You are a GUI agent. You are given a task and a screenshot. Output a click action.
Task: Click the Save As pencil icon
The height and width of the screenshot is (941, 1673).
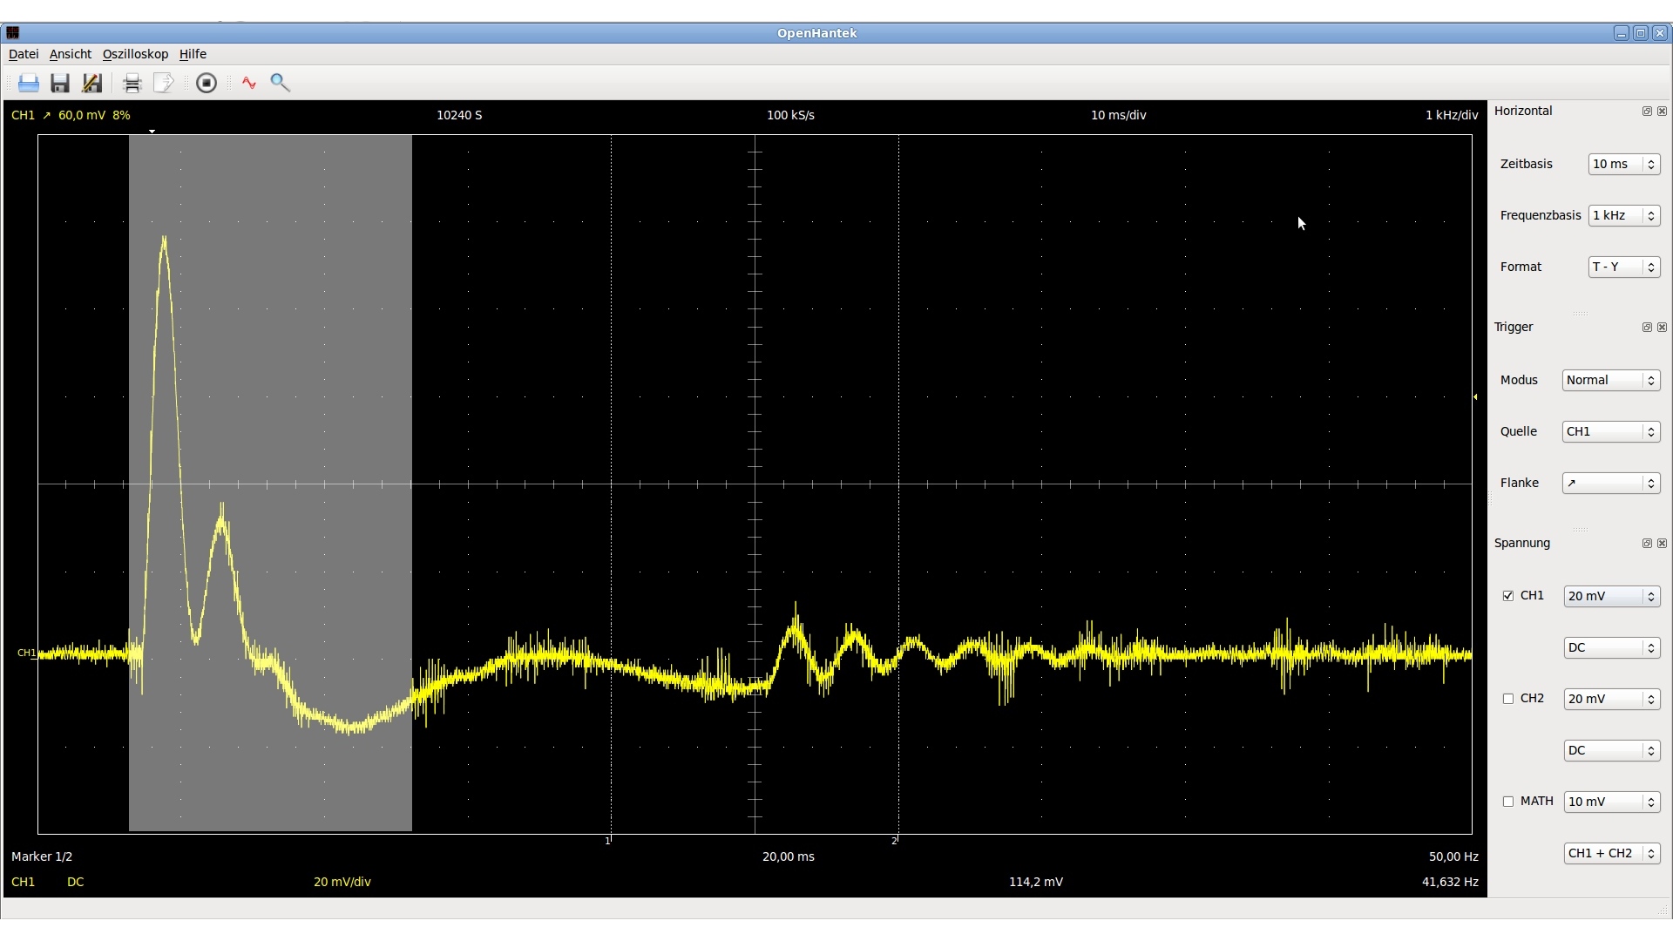tap(91, 84)
